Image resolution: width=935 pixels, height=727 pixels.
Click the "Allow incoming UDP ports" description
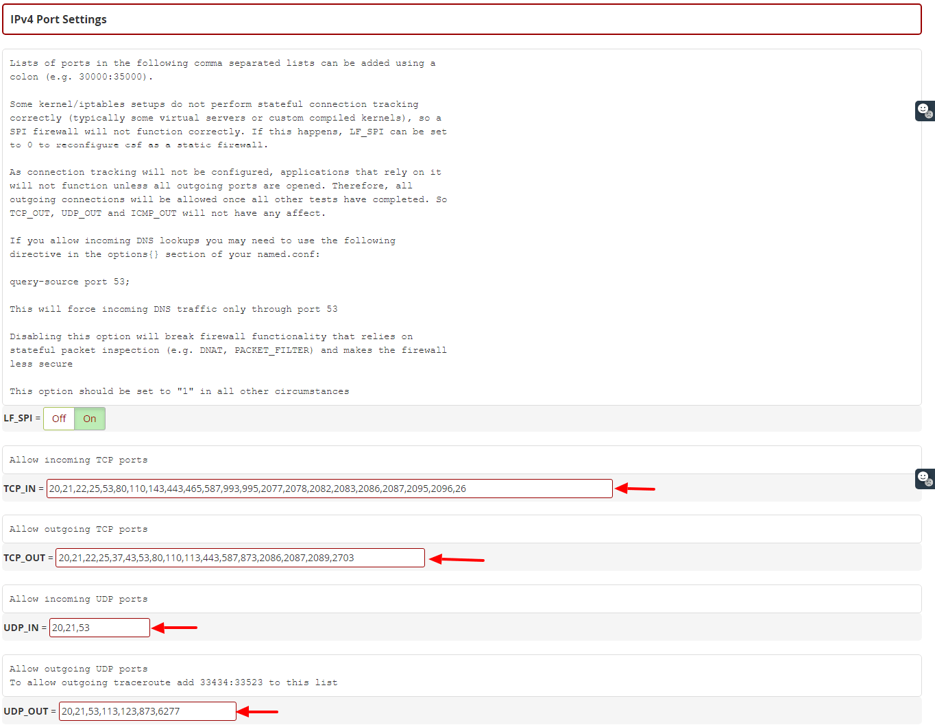tap(79, 599)
